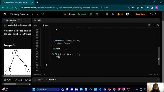Click the address bar URL

pyautogui.click(x=66, y=8)
